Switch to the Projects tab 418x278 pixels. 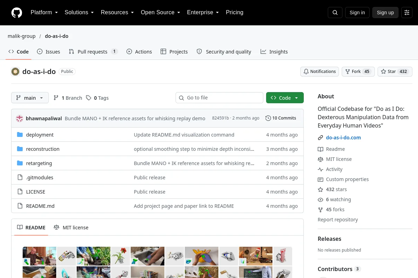[x=174, y=52]
